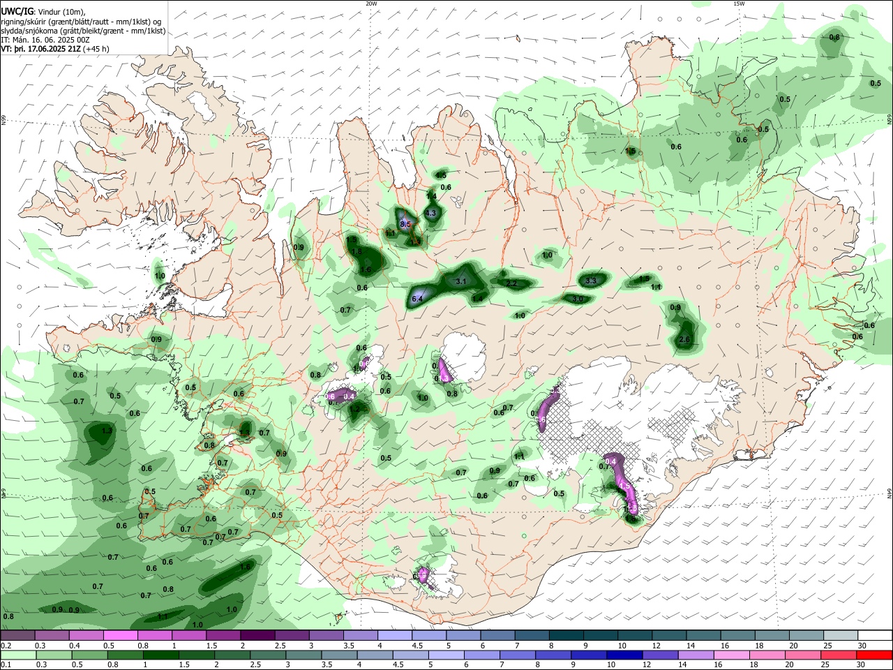Click the rigning/skúrir legend description line
893x670 pixels.
[81, 22]
